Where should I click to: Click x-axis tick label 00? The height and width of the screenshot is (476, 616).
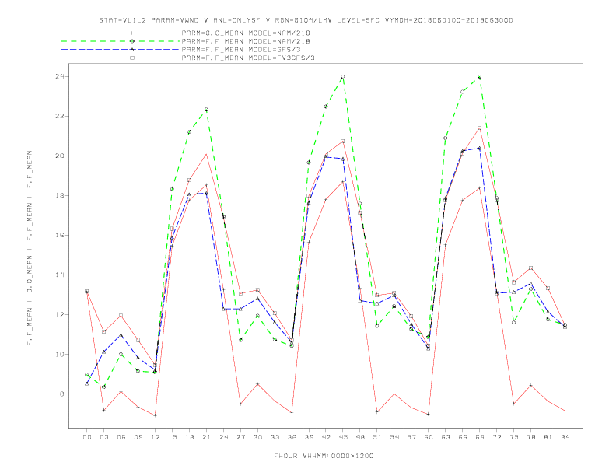pos(87,437)
